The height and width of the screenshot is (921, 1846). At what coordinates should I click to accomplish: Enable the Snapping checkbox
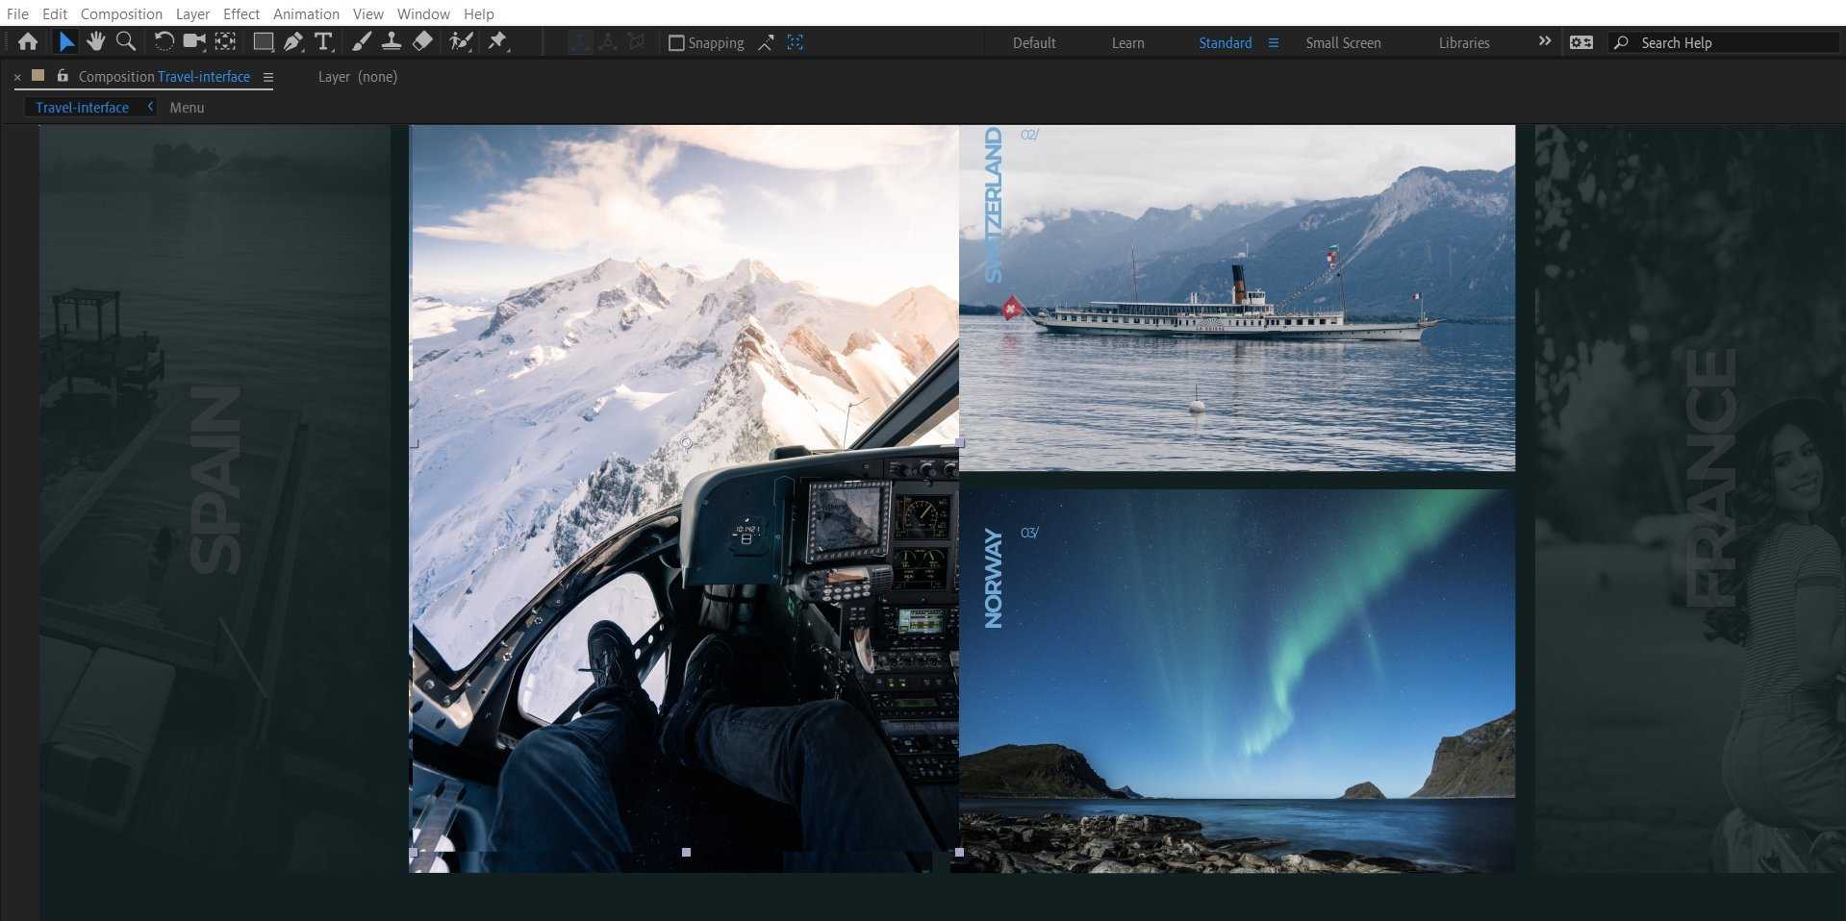[x=676, y=42]
